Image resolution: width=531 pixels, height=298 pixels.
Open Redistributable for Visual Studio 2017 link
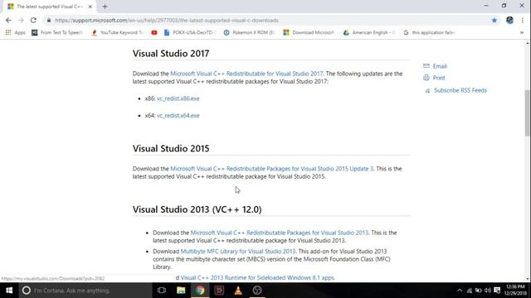tap(246, 74)
